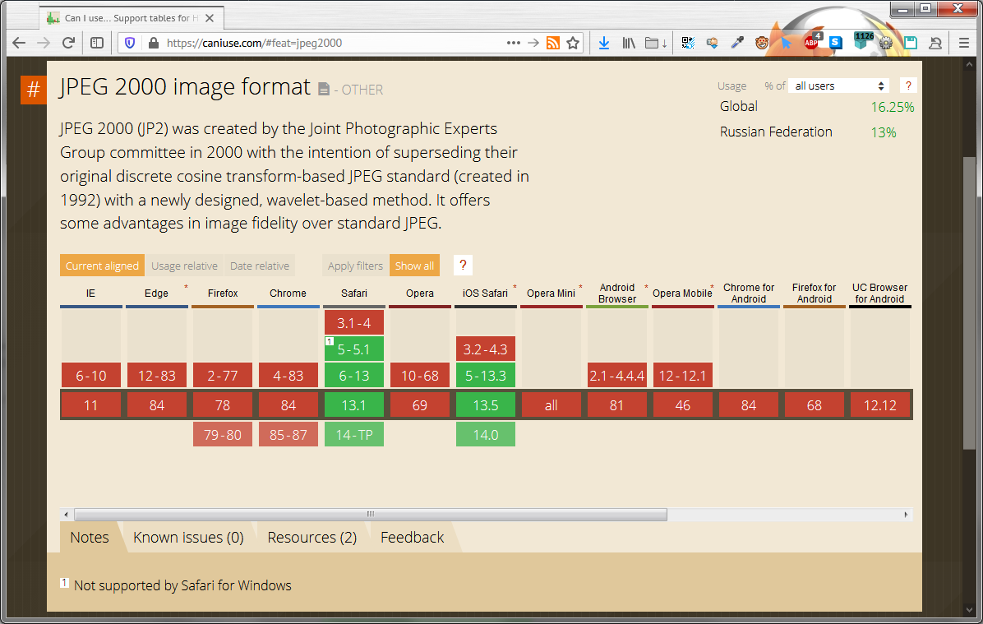The image size is (983, 624).
Task: Select the Can I use browser tab
Action: [131, 18]
